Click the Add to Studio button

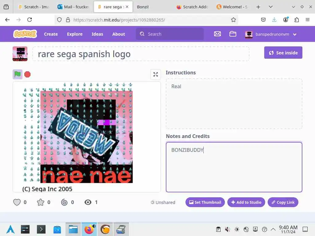(246, 202)
